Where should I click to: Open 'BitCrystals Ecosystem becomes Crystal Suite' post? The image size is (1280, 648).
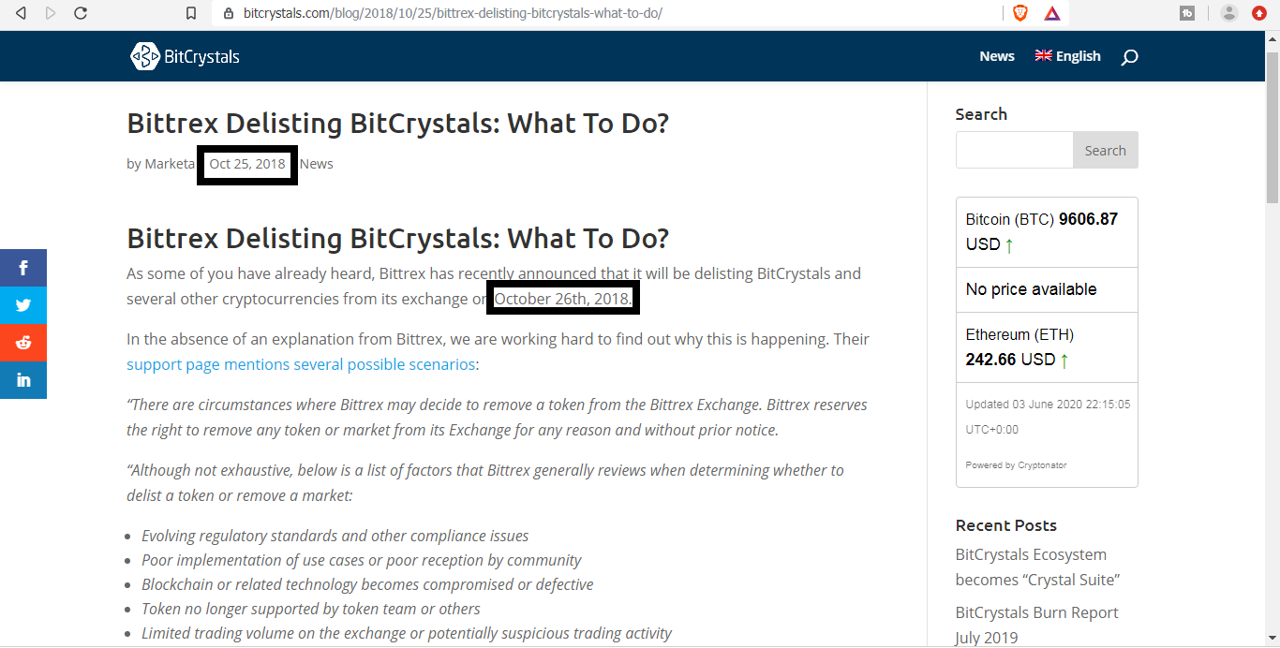point(1037,567)
